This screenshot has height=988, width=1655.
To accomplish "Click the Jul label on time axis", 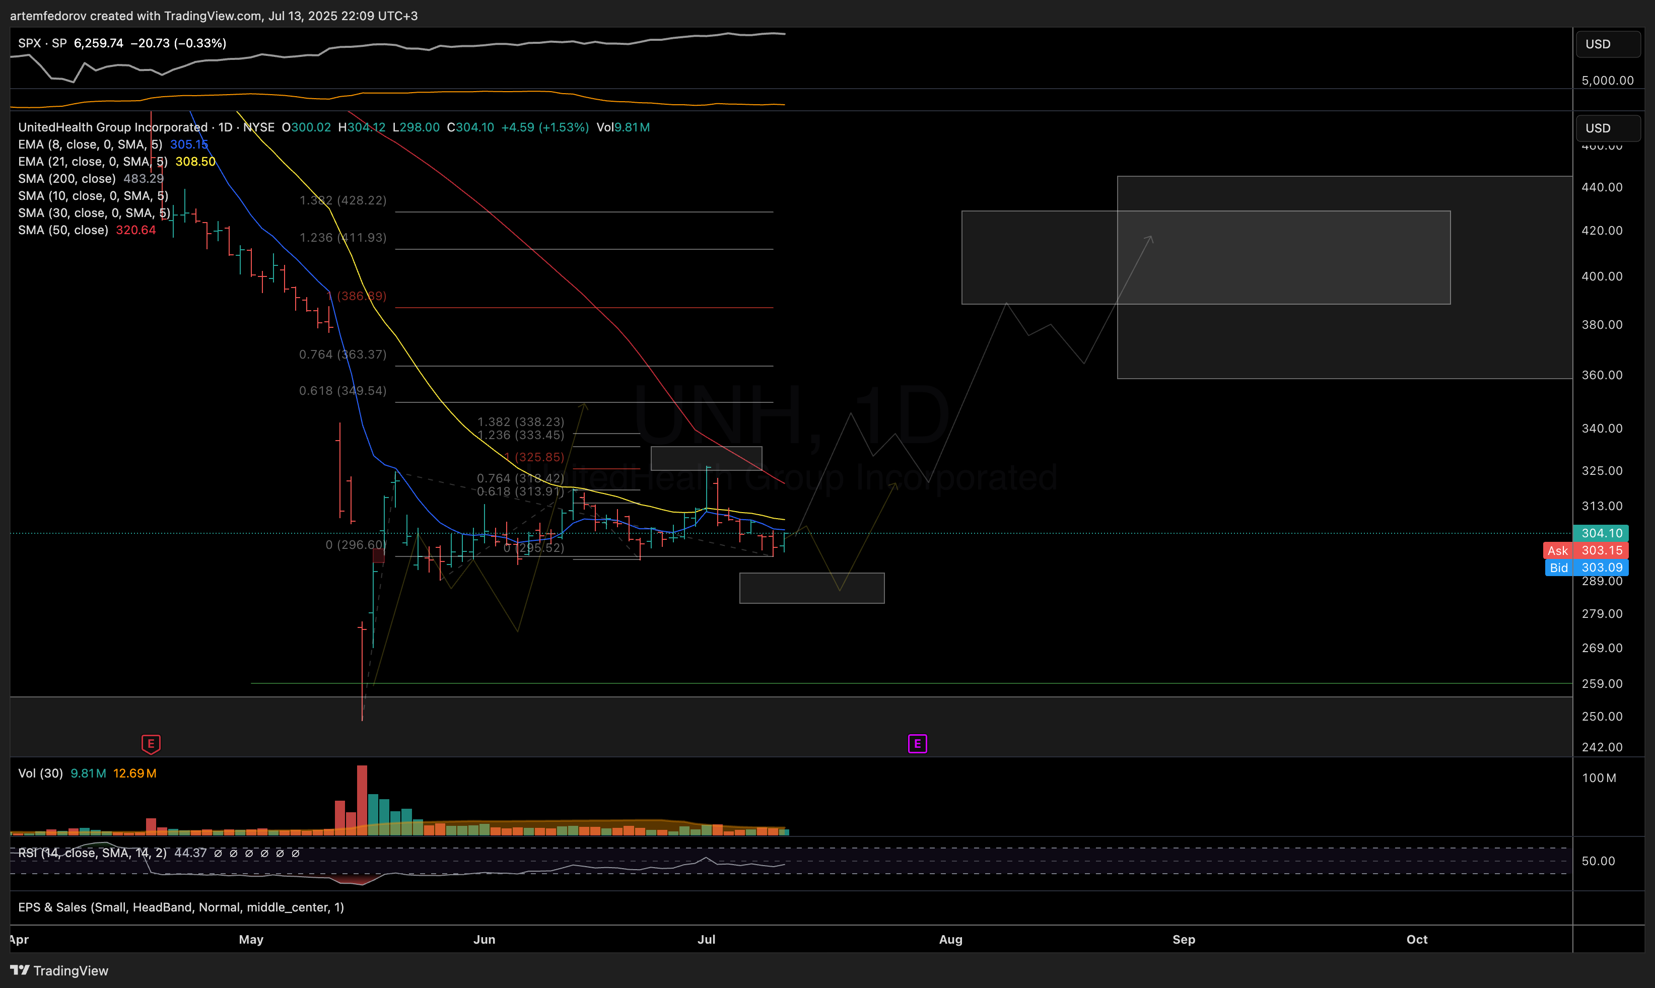I will [x=706, y=939].
